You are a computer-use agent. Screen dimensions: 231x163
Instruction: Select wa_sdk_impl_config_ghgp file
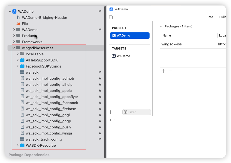[48, 121]
